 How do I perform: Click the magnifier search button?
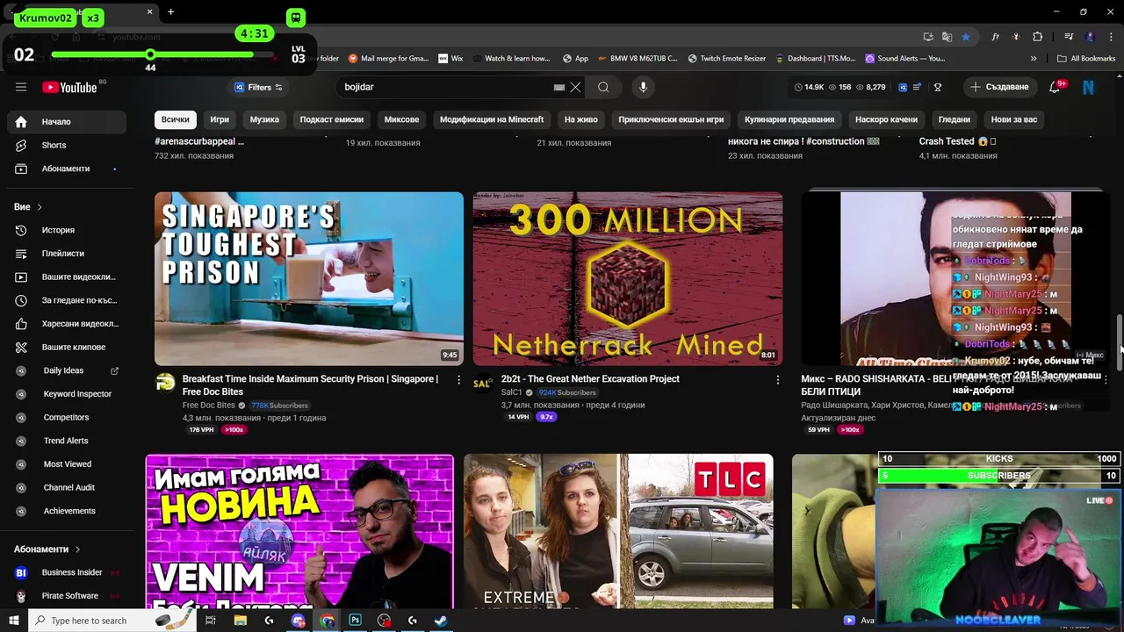point(603,87)
